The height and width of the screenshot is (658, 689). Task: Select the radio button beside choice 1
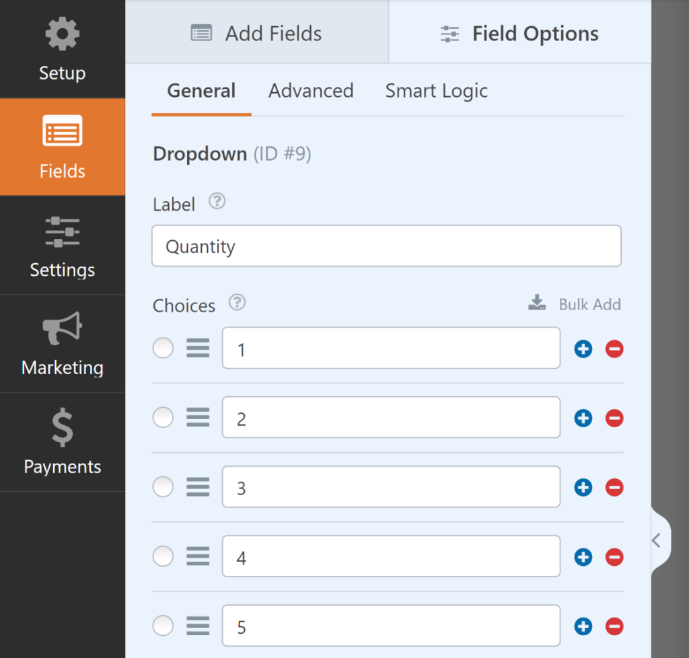point(163,348)
